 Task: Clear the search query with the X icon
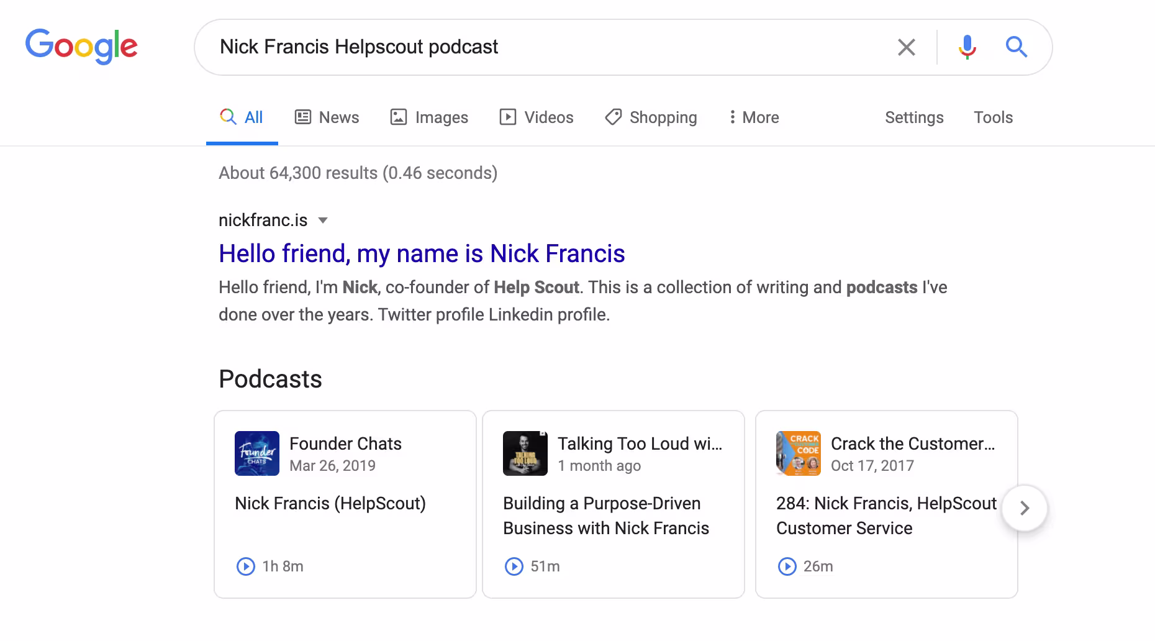(x=906, y=47)
